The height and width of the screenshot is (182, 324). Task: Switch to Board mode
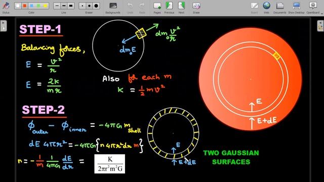254,8
